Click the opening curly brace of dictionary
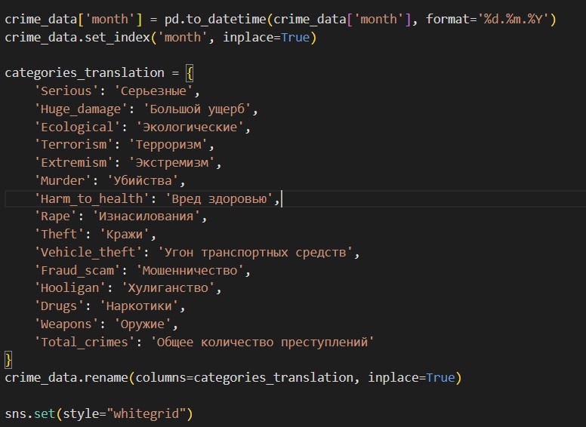This screenshot has height=427, width=586. [x=190, y=73]
